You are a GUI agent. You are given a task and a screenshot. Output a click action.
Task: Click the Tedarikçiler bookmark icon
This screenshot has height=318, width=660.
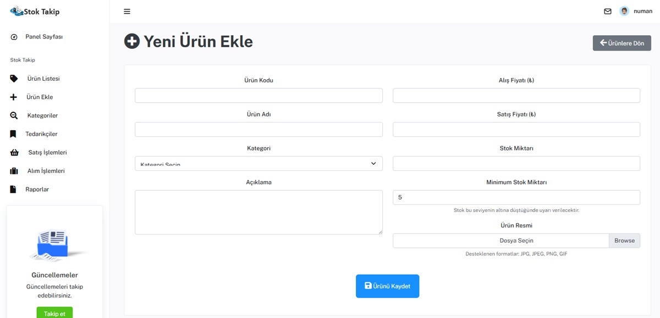(x=13, y=134)
